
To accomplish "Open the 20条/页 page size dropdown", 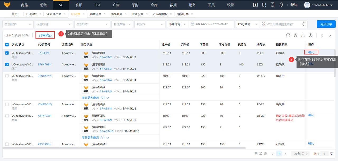I will point(301,154).
